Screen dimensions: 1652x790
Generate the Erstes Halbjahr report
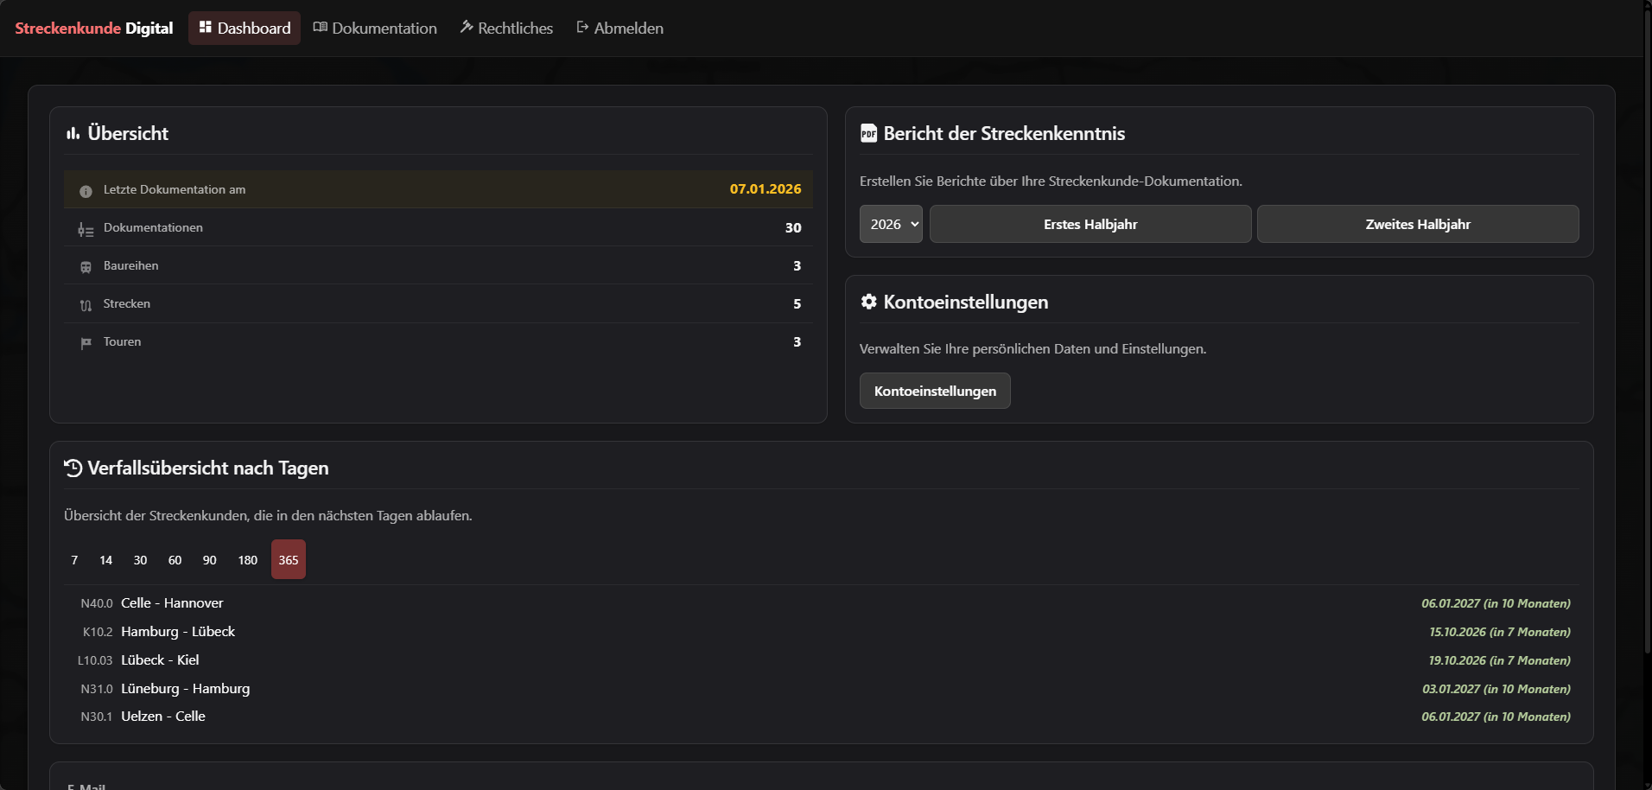click(x=1090, y=223)
